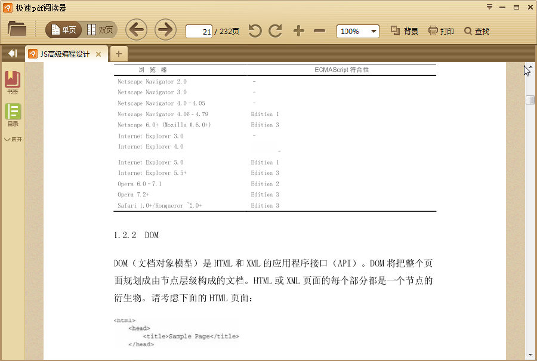This screenshot has height=361, width=537.
Task: Click the scrollbar down arrow
Action: coord(530,355)
